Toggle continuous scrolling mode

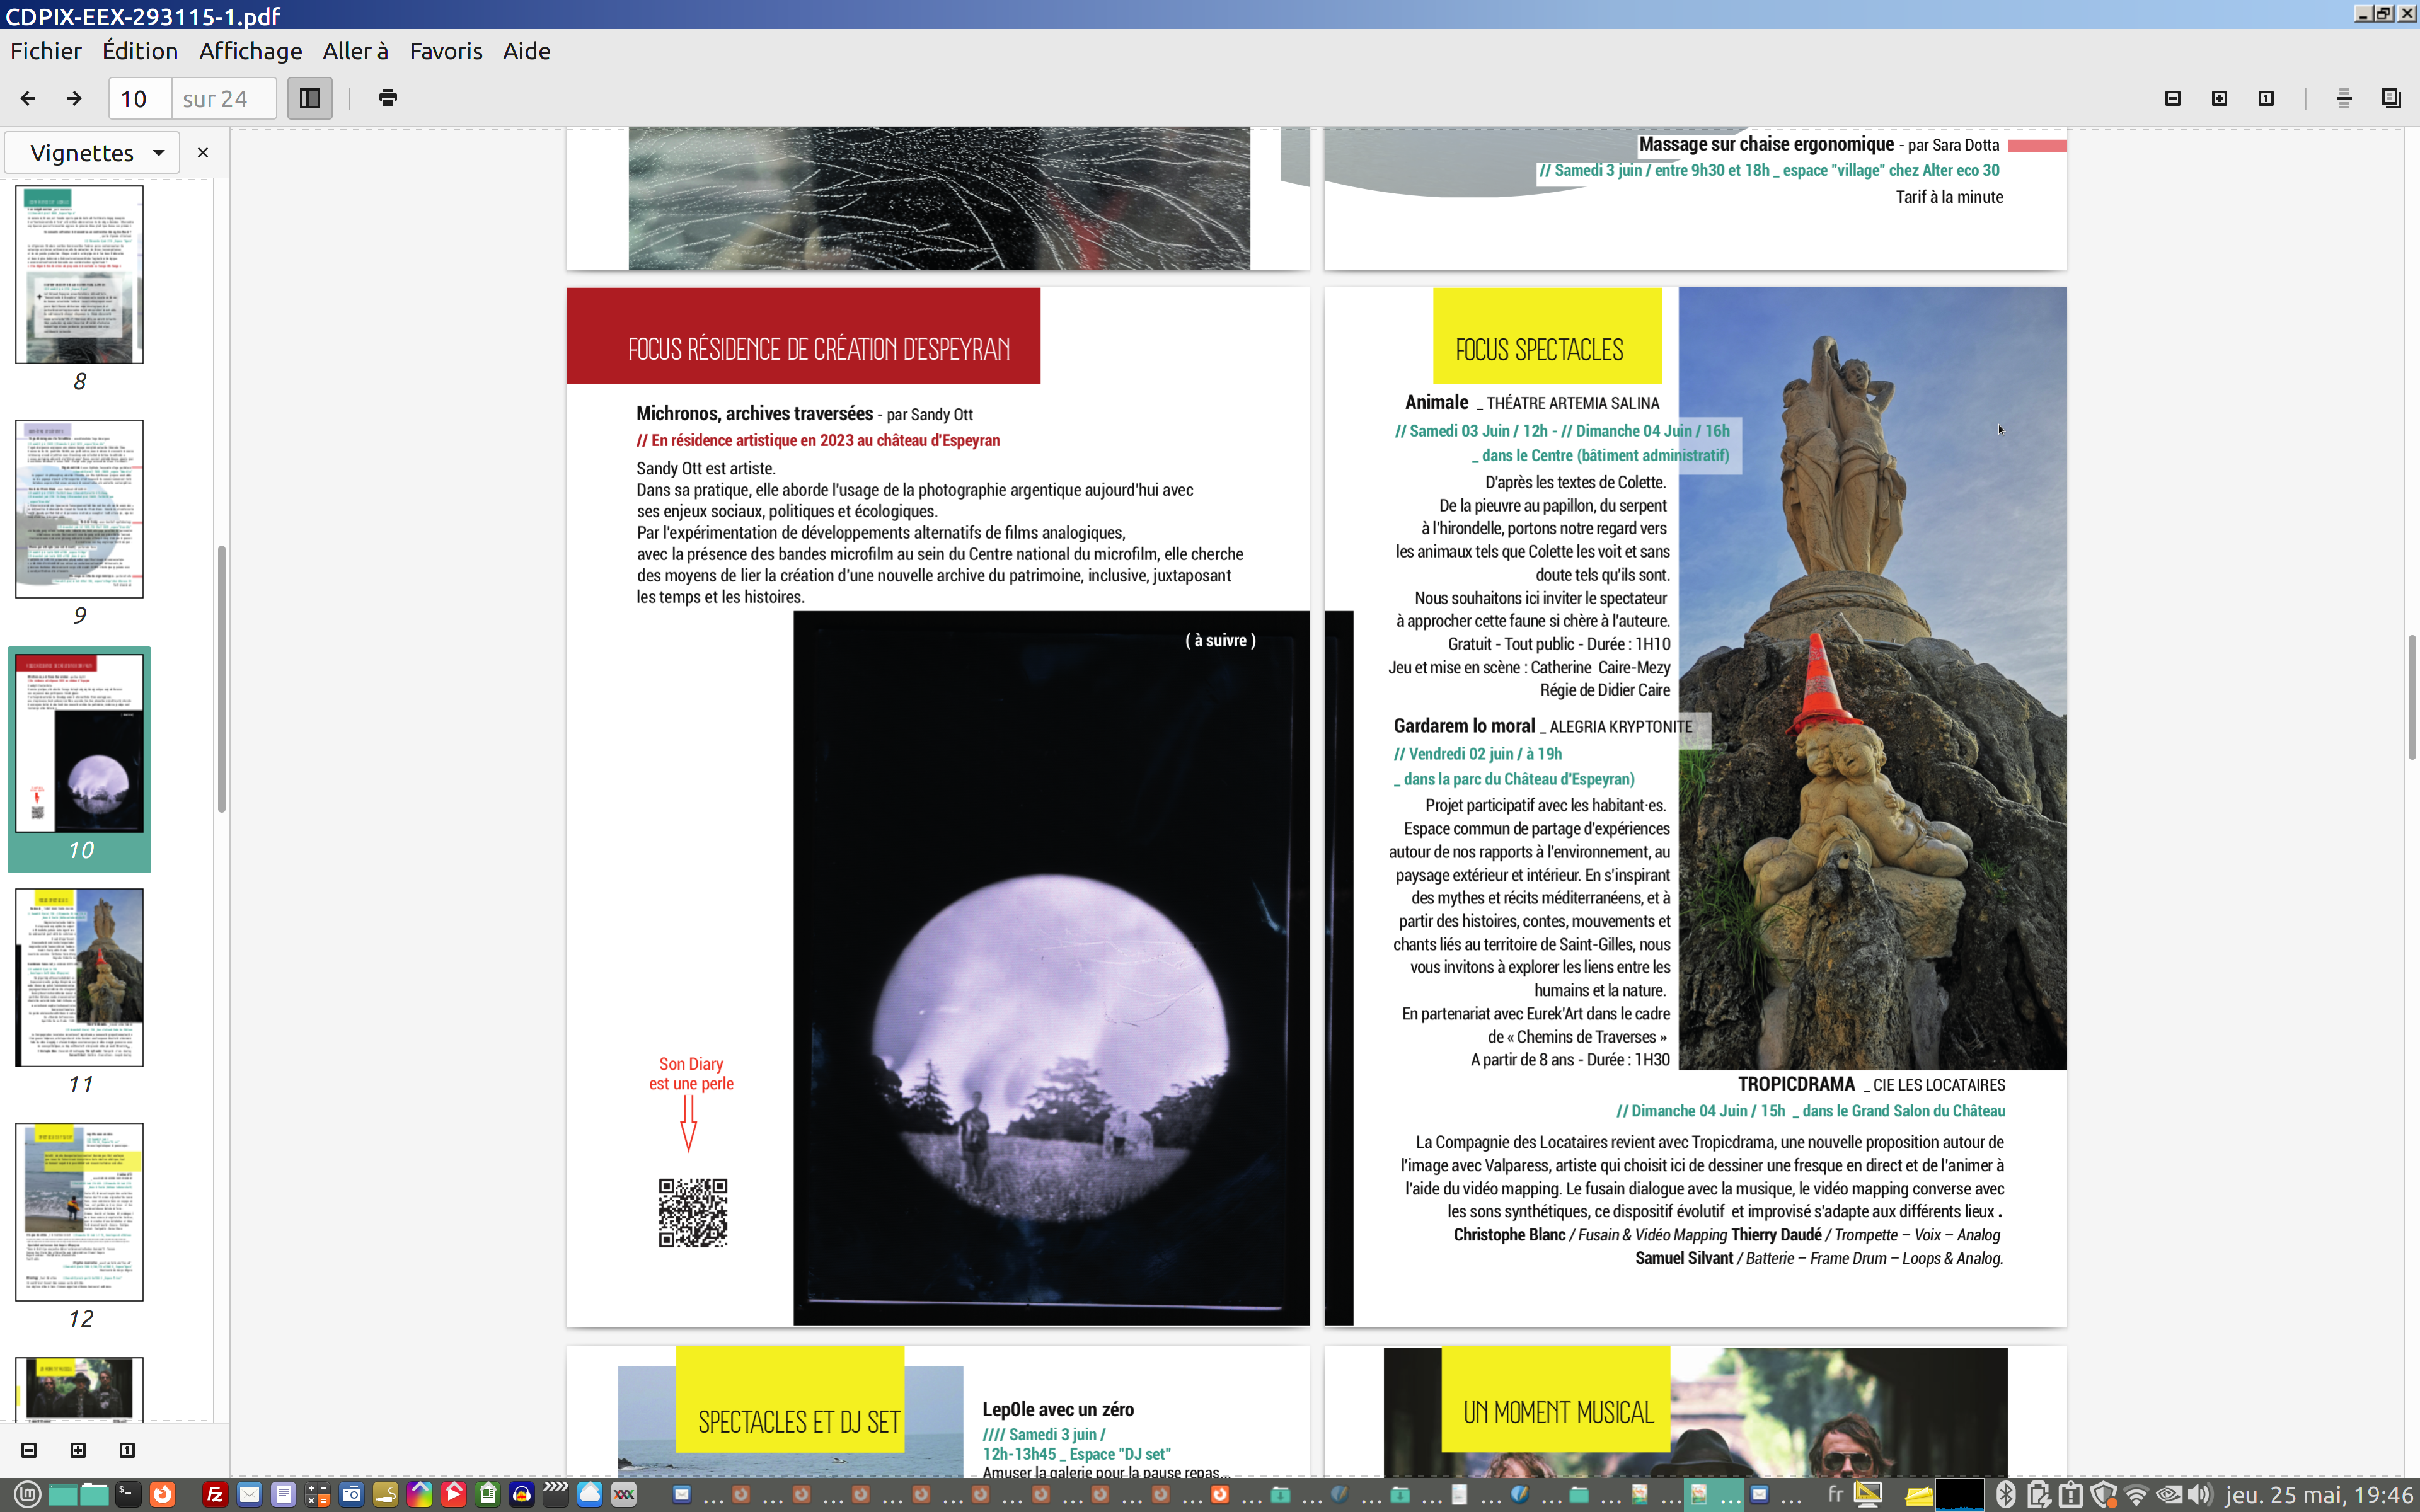[2343, 98]
